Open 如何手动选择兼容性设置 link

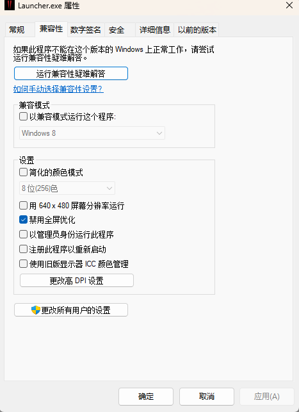[x=58, y=89]
